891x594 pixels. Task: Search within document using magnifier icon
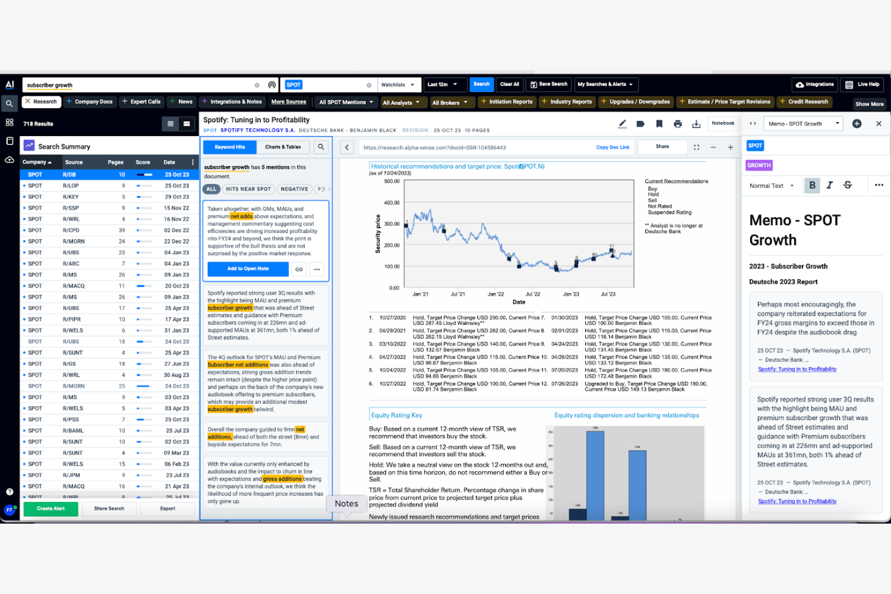click(321, 147)
